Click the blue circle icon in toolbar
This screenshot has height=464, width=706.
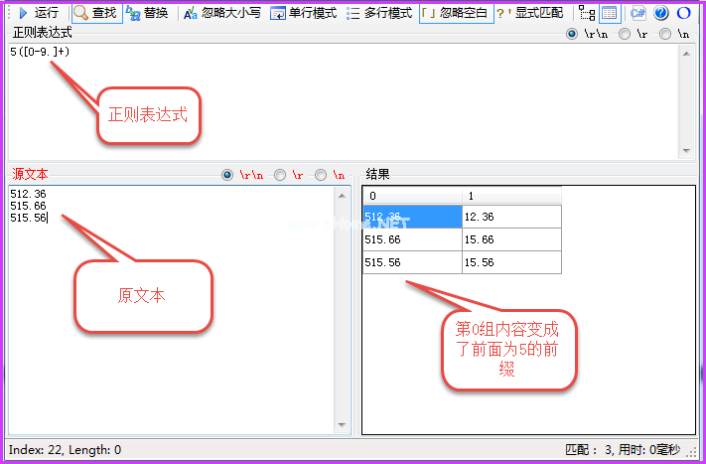[684, 13]
